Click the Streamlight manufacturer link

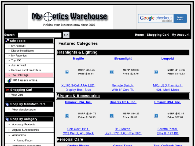point(123,58)
